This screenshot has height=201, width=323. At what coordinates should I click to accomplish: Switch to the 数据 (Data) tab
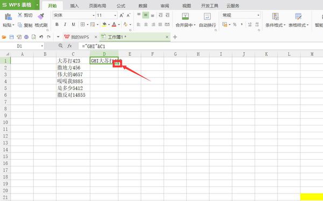point(143,6)
